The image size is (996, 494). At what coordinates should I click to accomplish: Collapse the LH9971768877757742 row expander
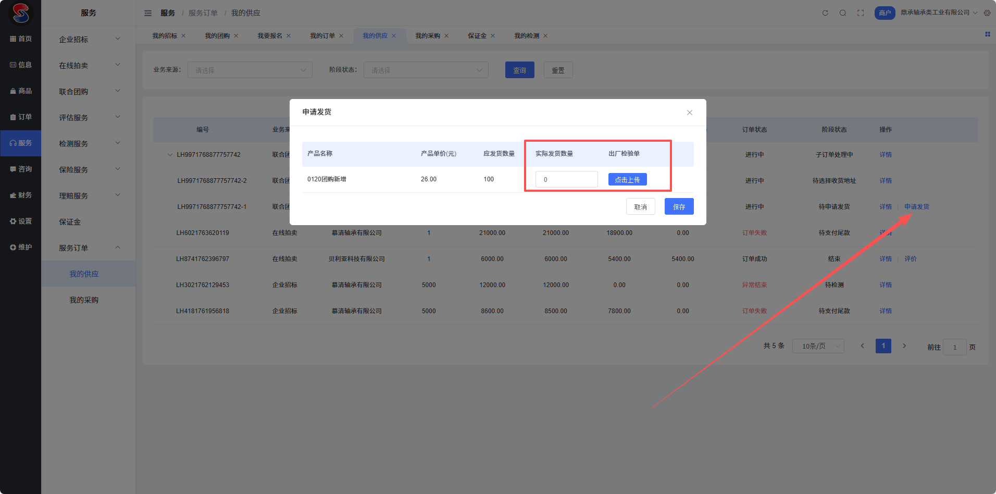(x=170, y=155)
